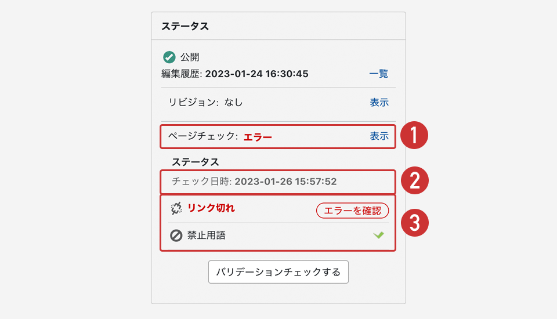Click the green published check icon

pos(169,57)
